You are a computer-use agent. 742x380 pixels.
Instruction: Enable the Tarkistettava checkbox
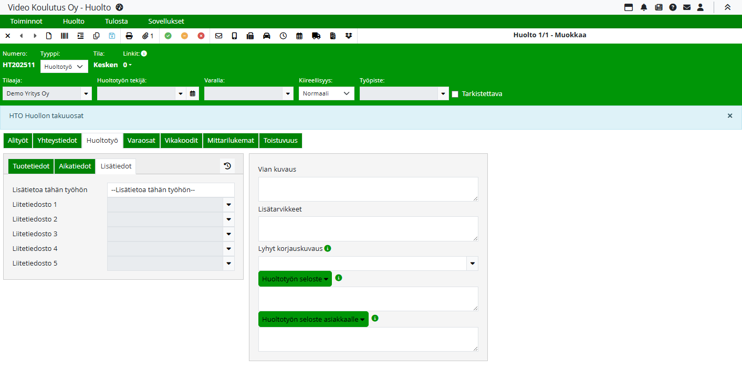(x=455, y=94)
